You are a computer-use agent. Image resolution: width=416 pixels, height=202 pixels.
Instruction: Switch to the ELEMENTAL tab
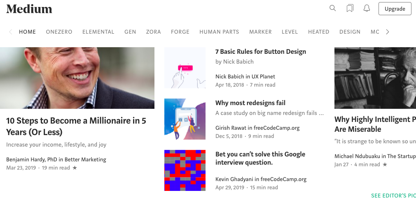(98, 32)
